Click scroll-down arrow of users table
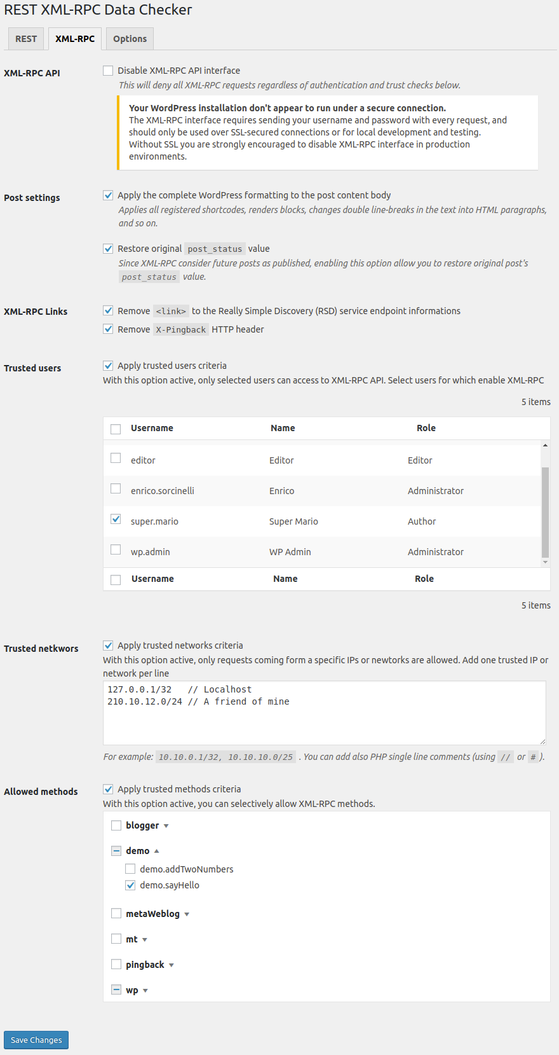The image size is (559, 1055). tap(545, 562)
